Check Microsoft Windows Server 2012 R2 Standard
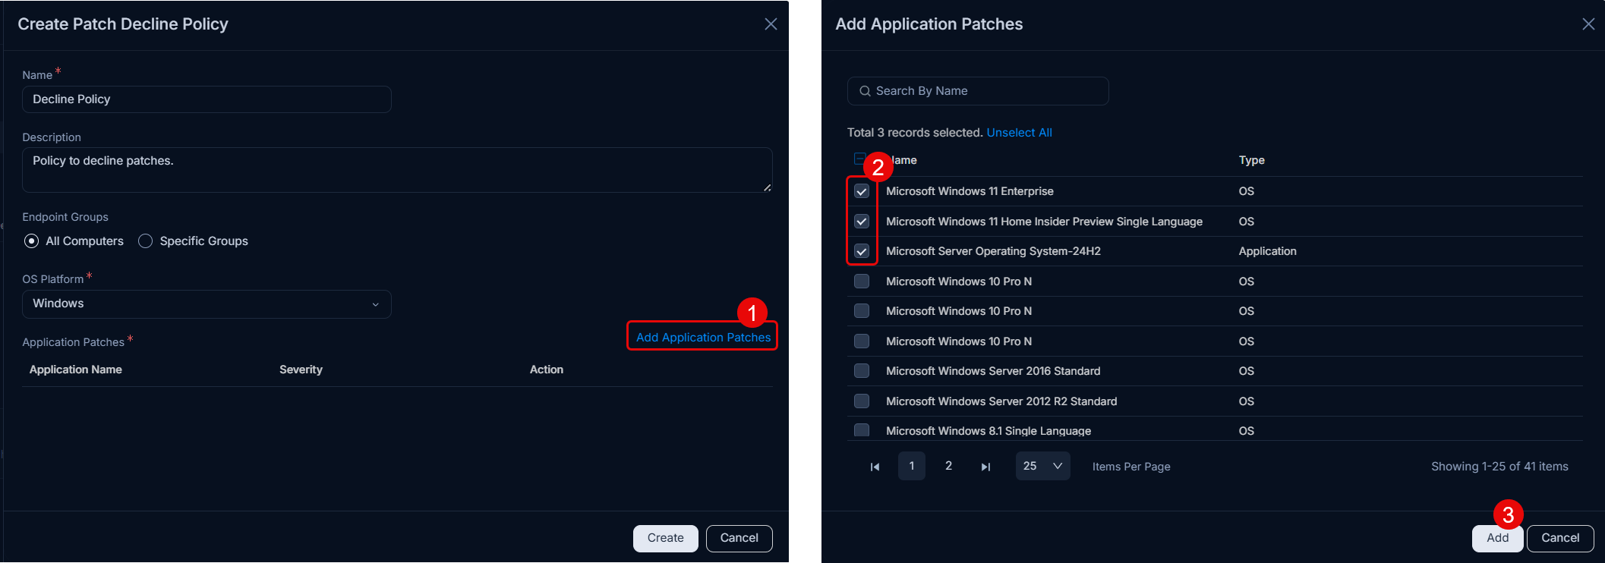The width and height of the screenshot is (1605, 563). click(x=862, y=401)
